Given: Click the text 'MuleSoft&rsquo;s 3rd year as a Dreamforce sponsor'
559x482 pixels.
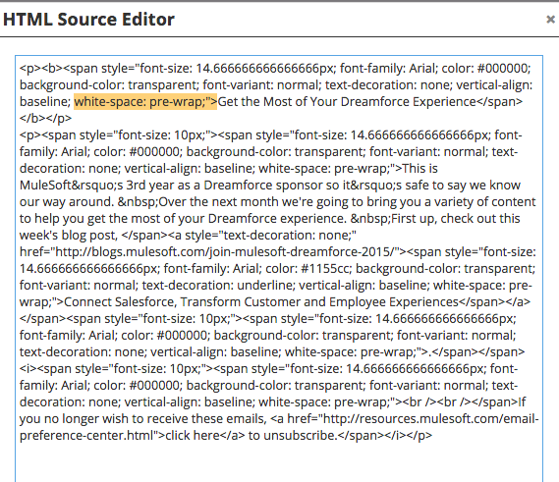Looking at the screenshot, I should 171,186.
